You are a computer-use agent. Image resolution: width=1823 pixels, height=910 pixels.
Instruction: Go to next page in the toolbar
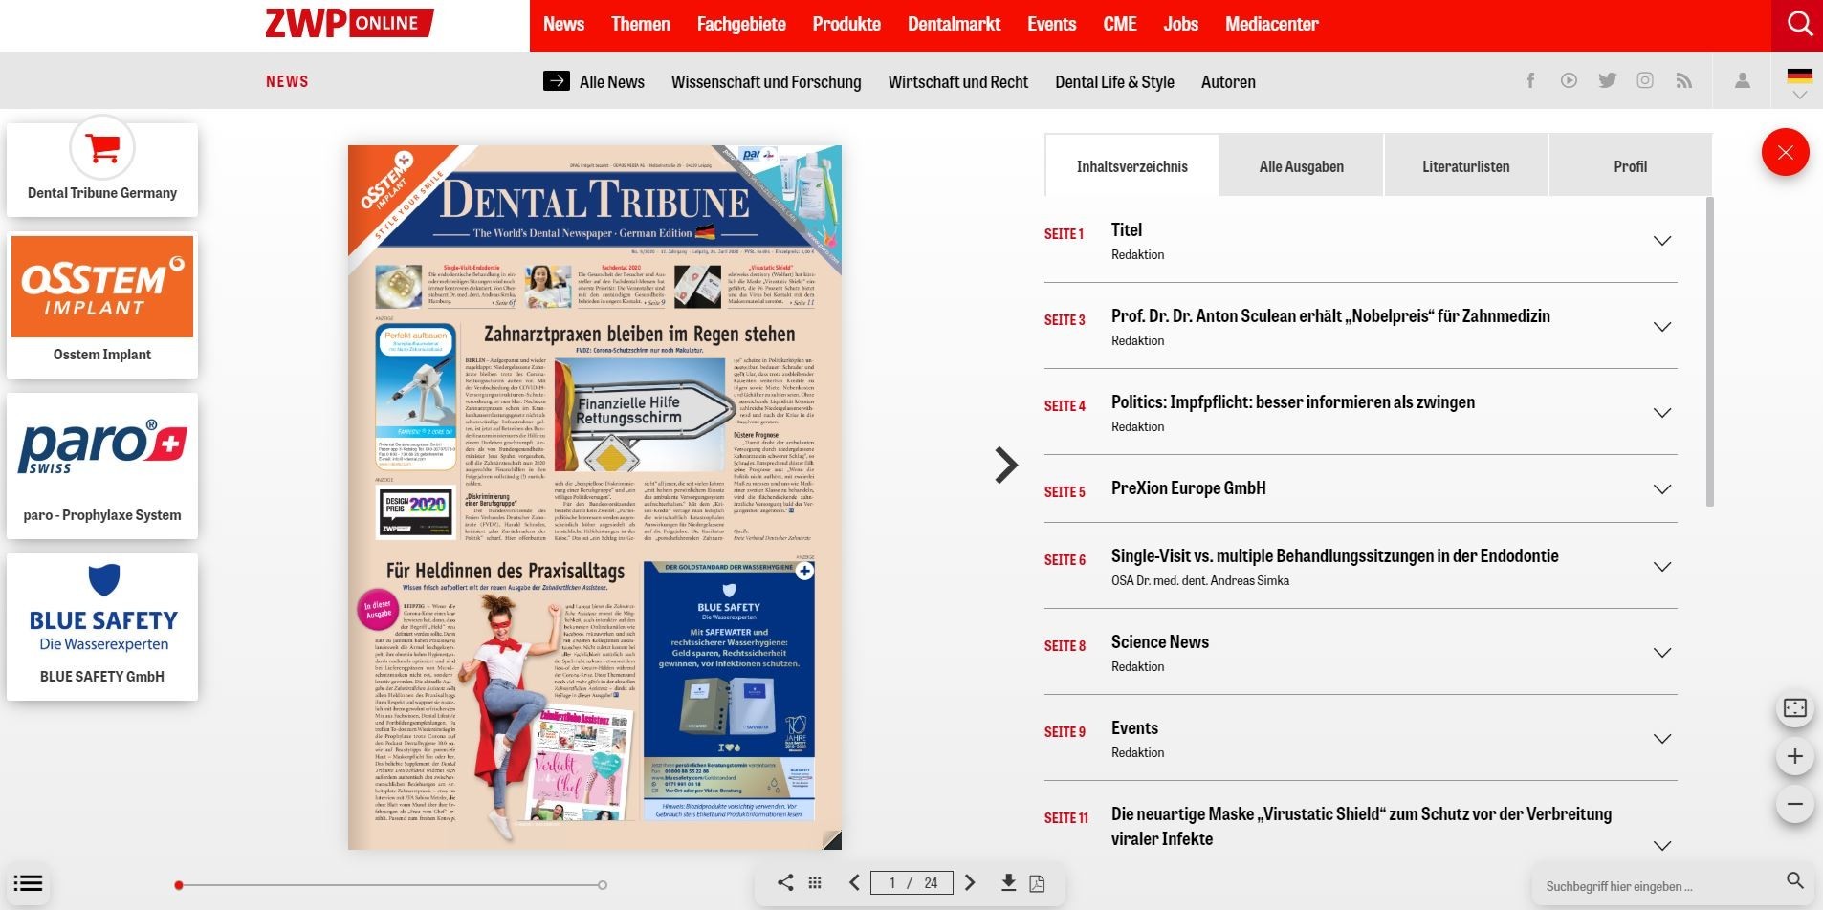pyautogui.click(x=970, y=882)
